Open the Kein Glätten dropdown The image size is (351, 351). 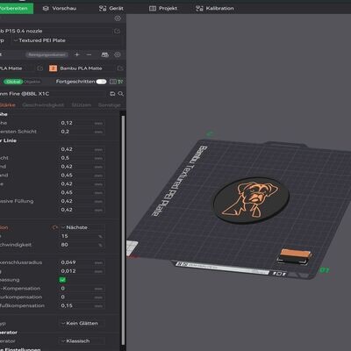(82, 324)
